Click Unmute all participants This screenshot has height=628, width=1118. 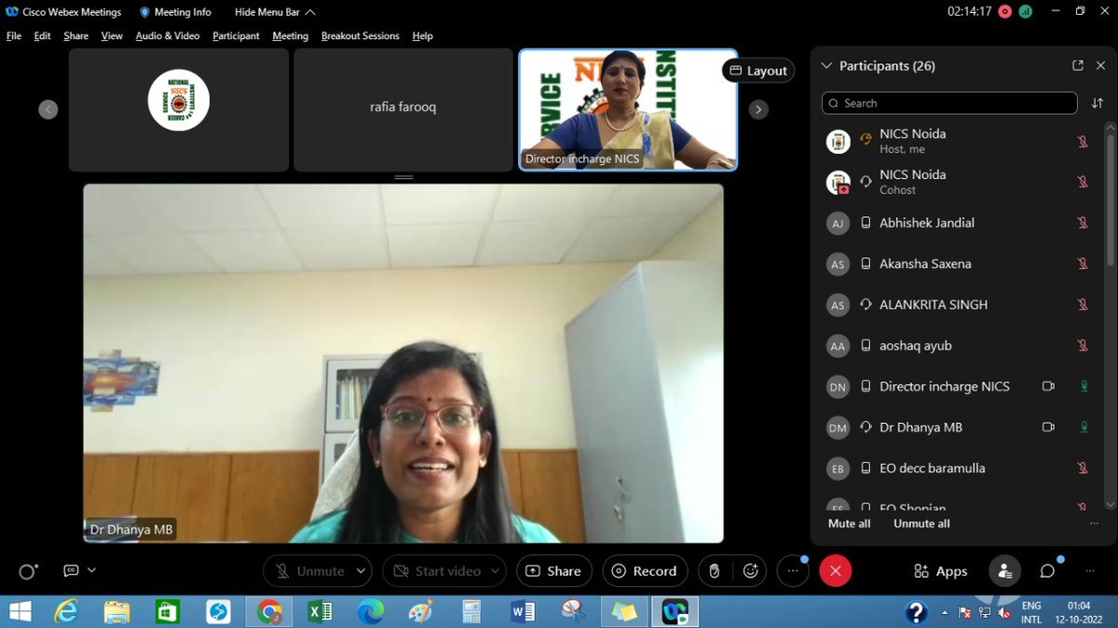click(921, 524)
